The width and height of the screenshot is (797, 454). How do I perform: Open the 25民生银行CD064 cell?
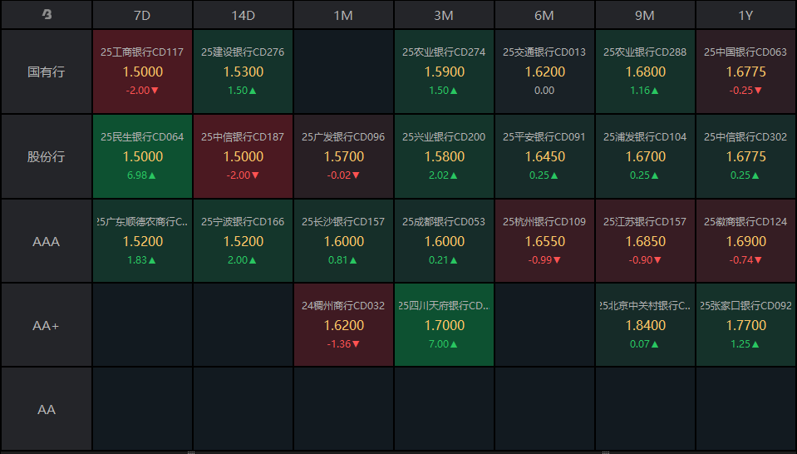click(142, 156)
